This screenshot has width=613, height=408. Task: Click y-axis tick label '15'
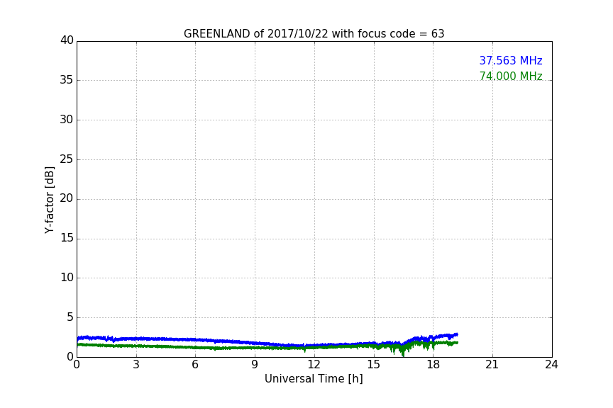(x=67, y=238)
